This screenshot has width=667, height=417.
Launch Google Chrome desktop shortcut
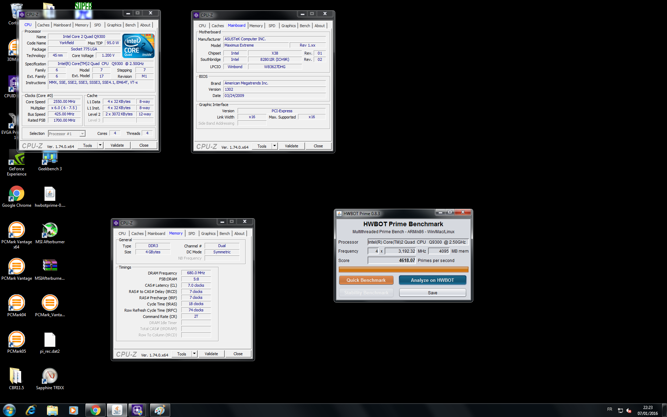pyautogui.click(x=17, y=197)
